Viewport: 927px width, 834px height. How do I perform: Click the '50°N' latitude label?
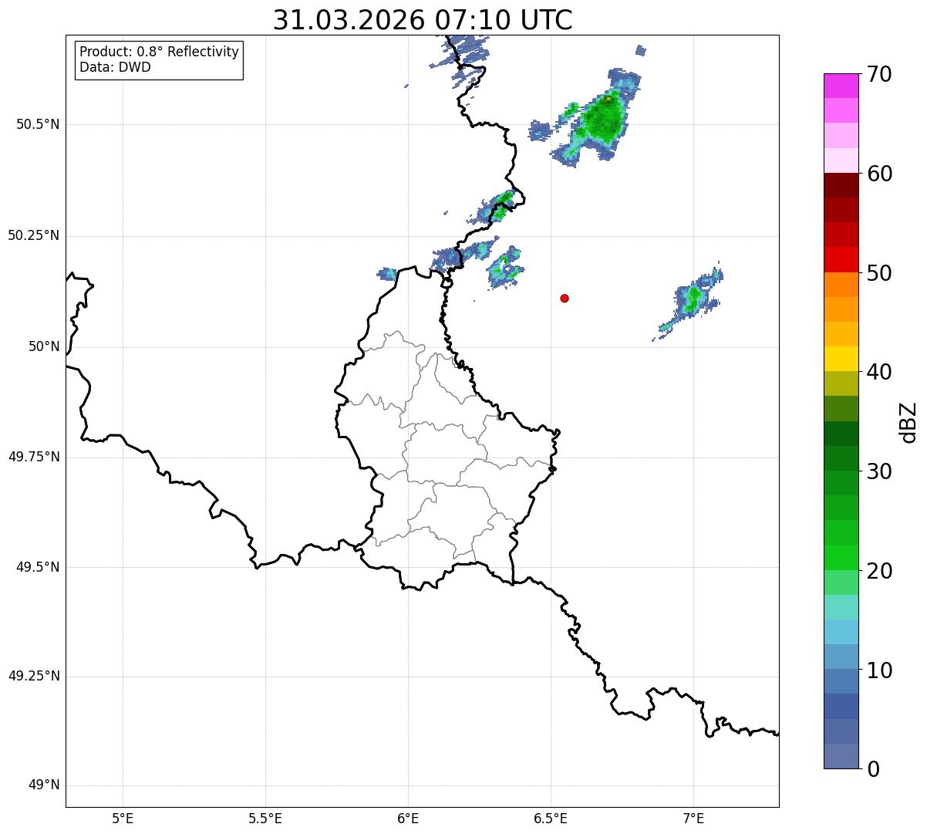click(44, 346)
